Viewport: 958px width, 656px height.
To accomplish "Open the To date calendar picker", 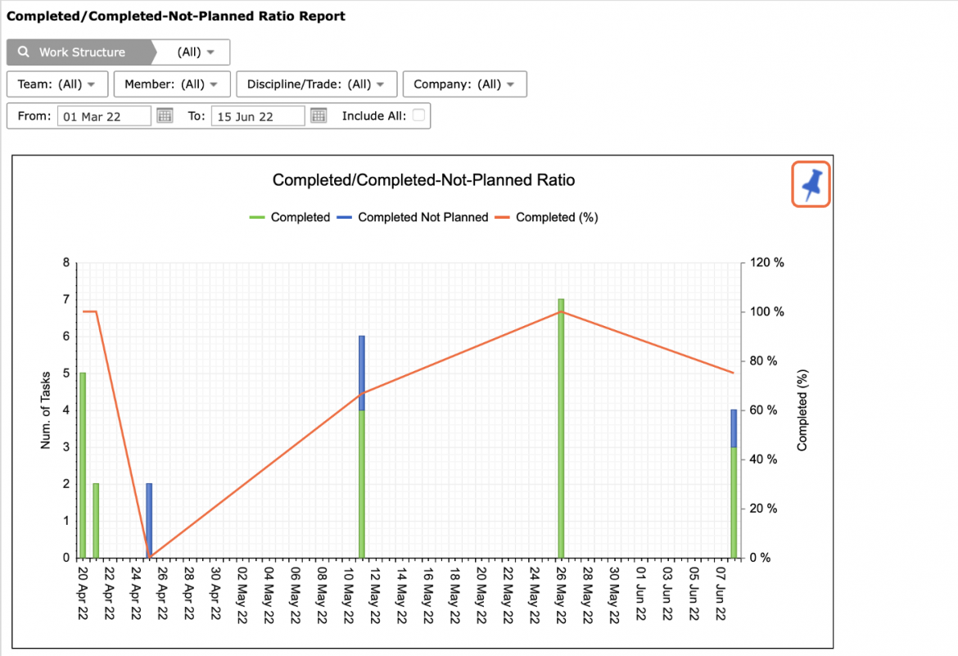I will [x=319, y=115].
